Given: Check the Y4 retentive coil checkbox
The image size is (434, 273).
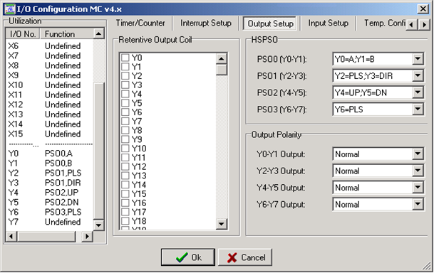Looking at the screenshot, I should pyautogui.click(x=125, y=94).
